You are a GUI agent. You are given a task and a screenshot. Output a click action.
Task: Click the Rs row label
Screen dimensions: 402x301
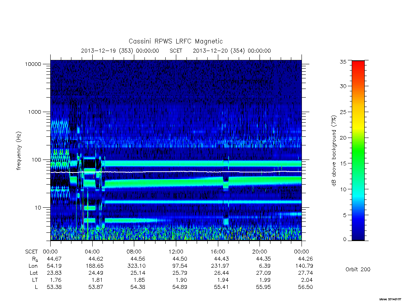tap(35, 259)
